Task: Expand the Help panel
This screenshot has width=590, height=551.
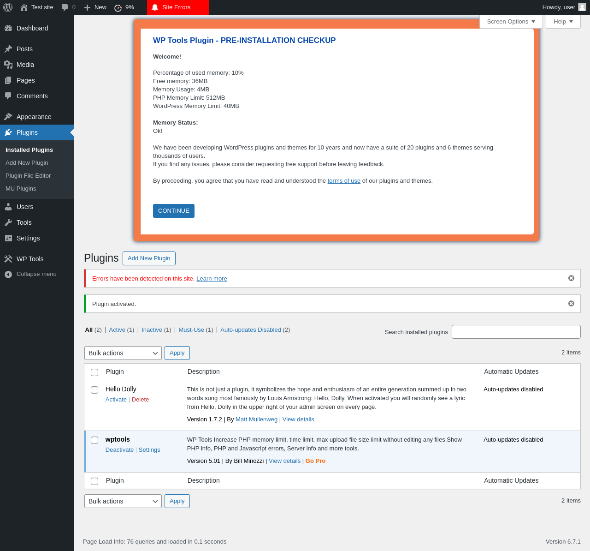Action: tap(563, 22)
